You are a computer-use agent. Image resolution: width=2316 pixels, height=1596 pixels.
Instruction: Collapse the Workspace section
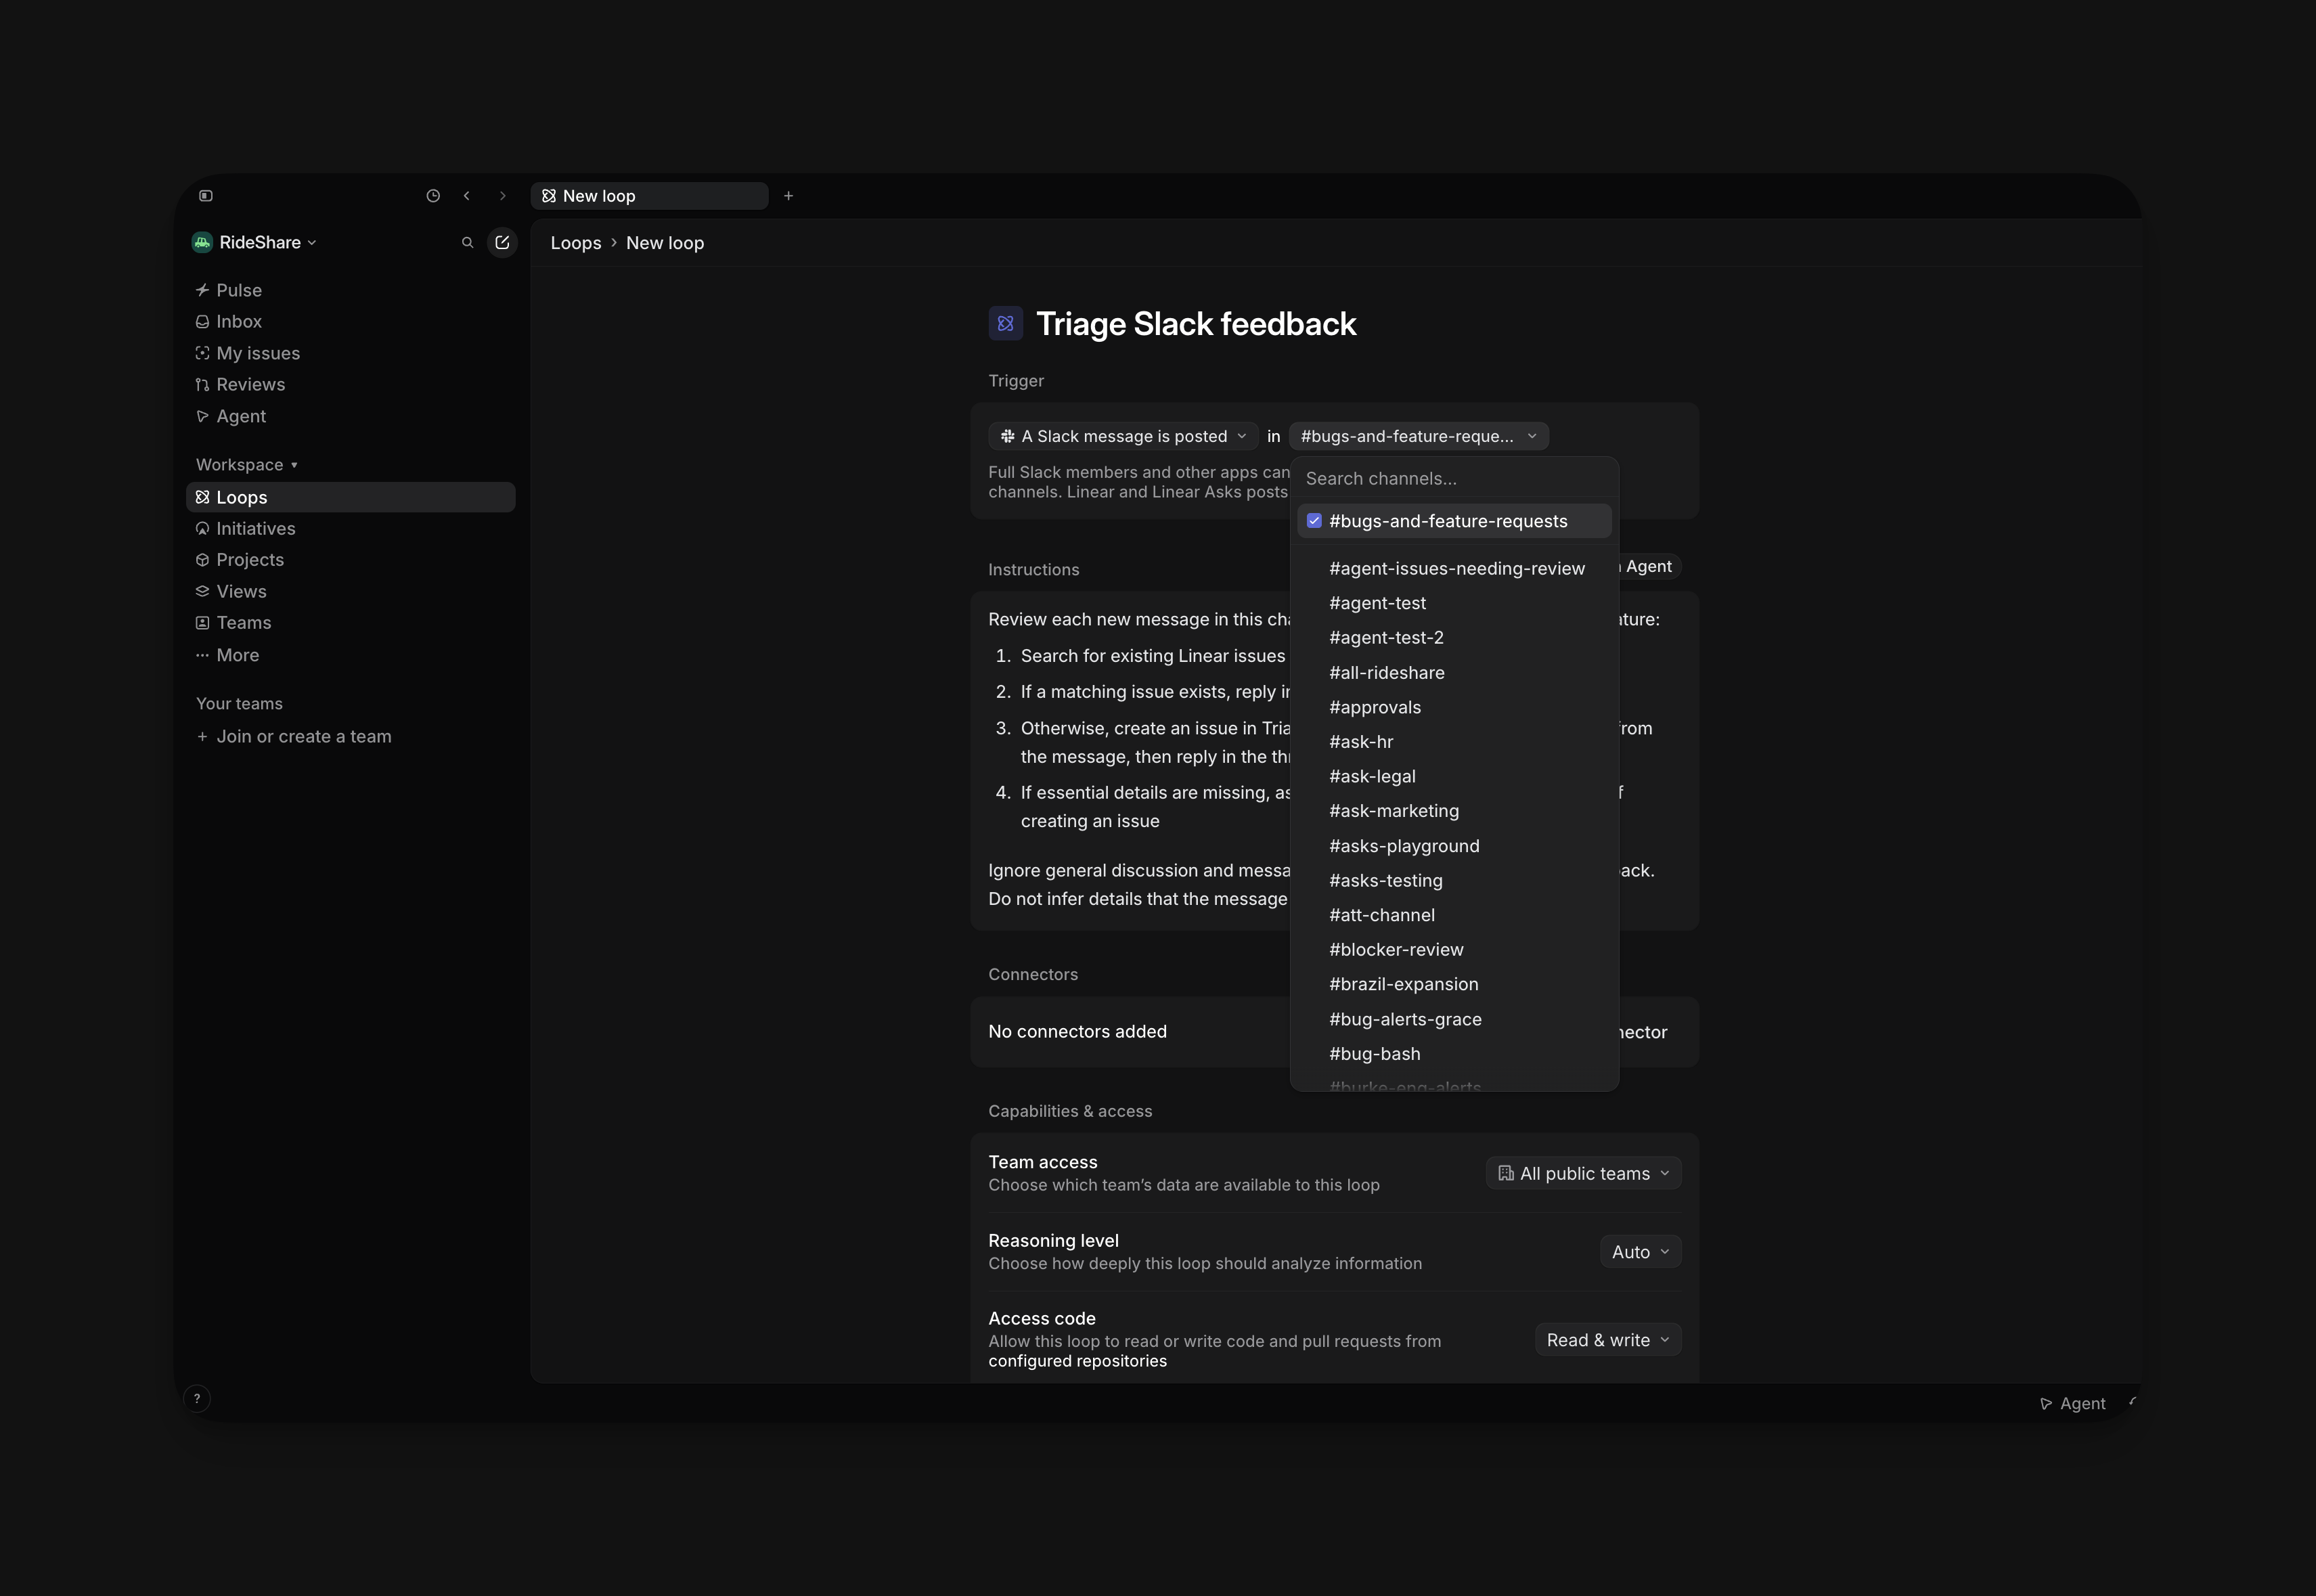[x=247, y=465]
